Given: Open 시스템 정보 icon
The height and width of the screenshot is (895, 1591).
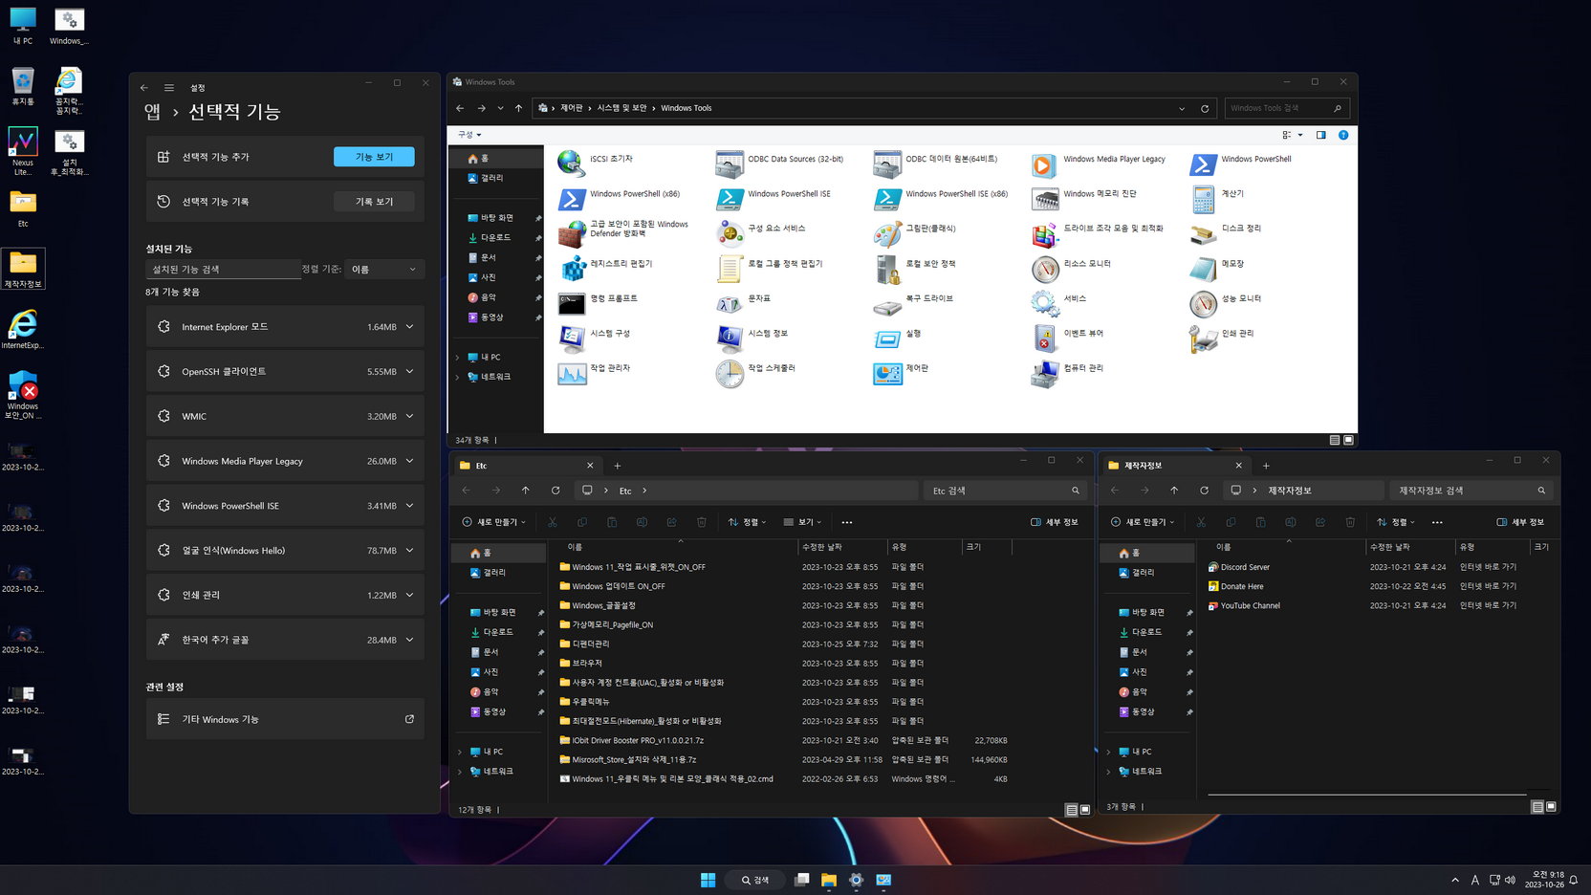Looking at the screenshot, I should click(x=730, y=338).
